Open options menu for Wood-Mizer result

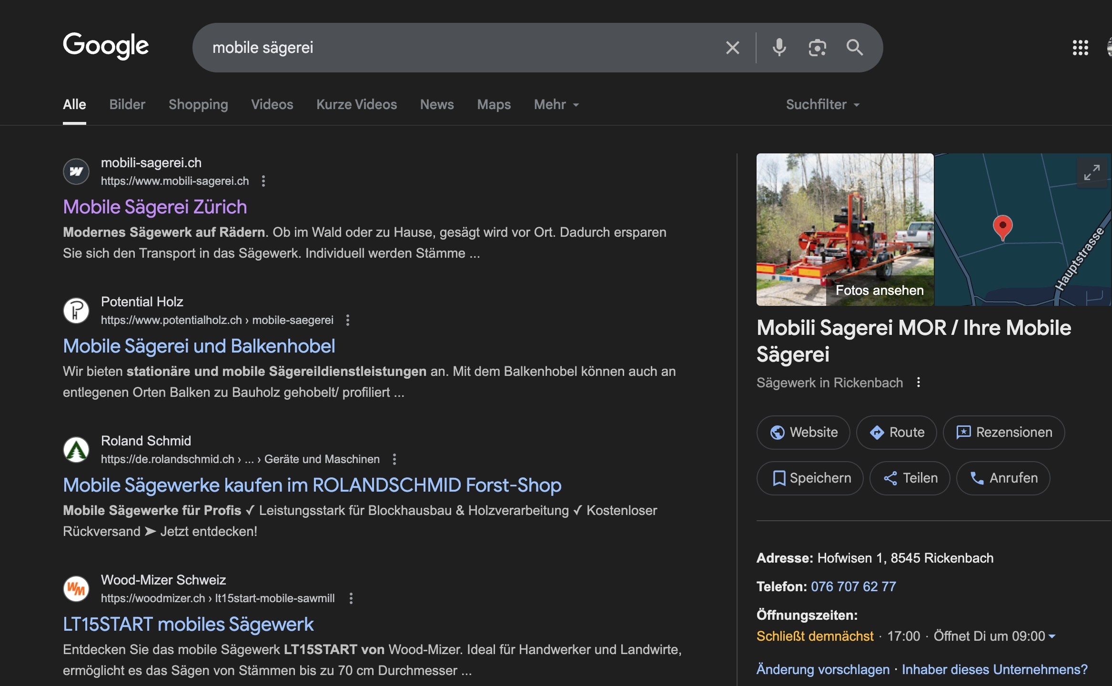(351, 598)
